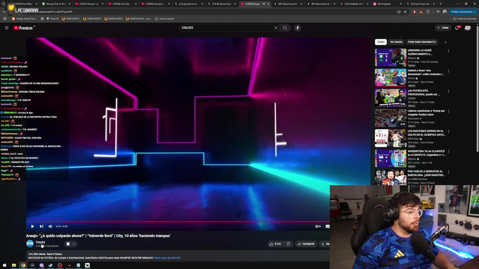This screenshot has height=269, width=479.
Task: Share the video via Compartir
Action: [306, 244]
